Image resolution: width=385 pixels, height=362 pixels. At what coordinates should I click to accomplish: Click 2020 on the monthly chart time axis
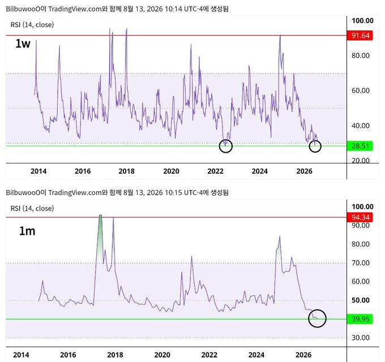coord(162,355)
